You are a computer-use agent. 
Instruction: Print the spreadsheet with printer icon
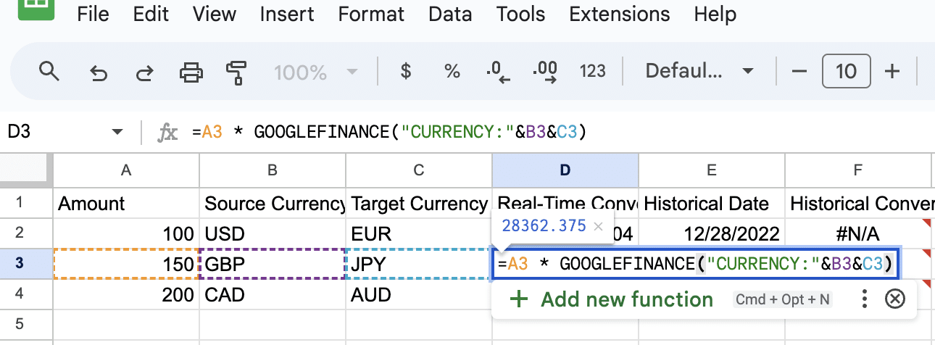point(191,72)
